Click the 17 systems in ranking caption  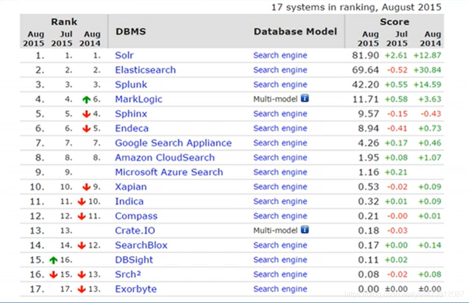356,7
